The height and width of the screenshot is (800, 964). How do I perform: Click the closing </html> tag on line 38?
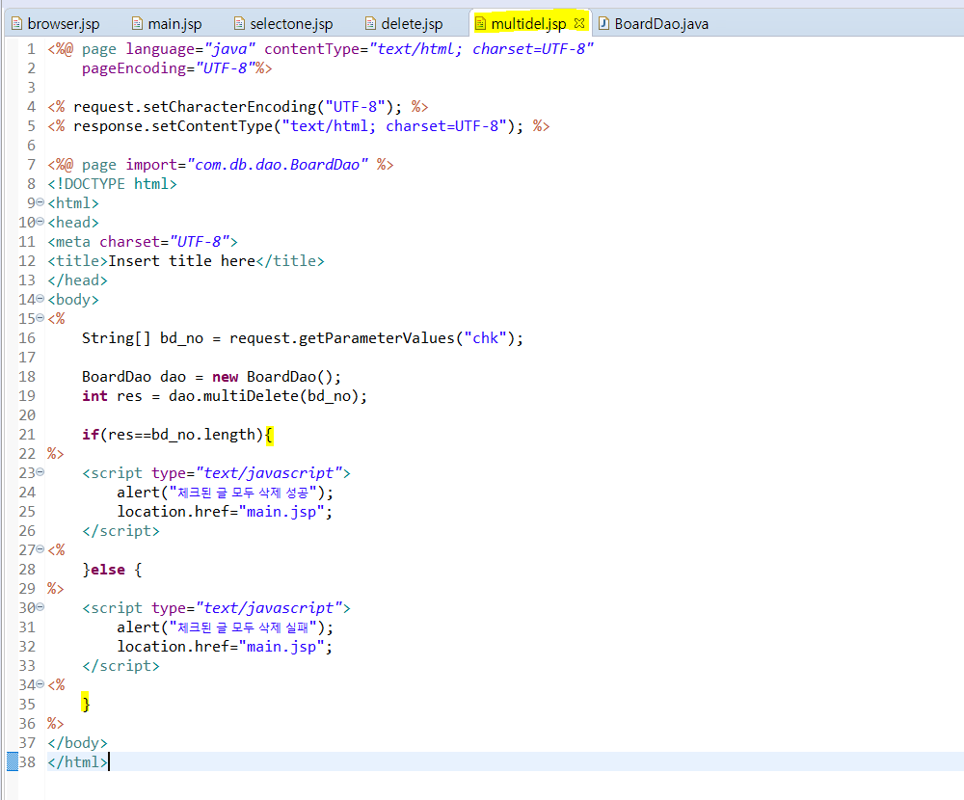click(x=77, y=761)
